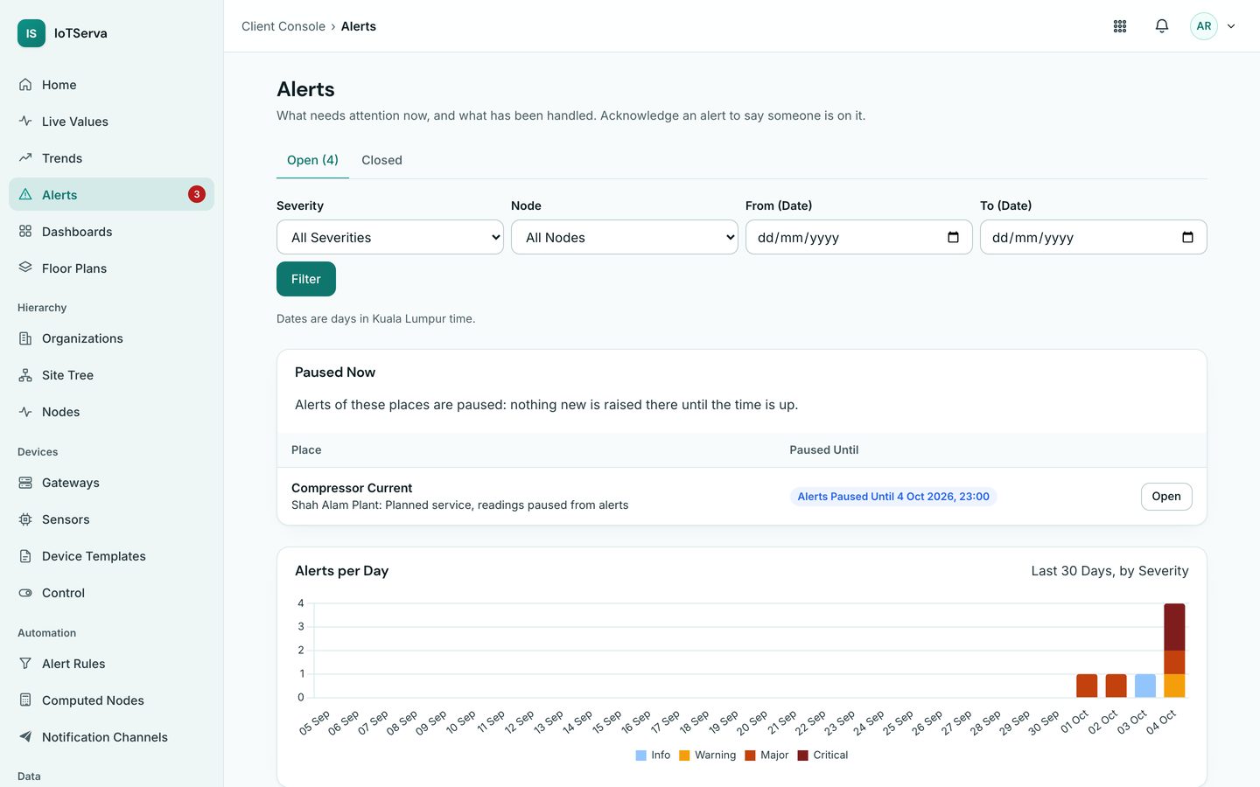Viewport: 1260px width, 787px height.
Task: Switch to Open (4) tab
Action: tap(312, 160)
